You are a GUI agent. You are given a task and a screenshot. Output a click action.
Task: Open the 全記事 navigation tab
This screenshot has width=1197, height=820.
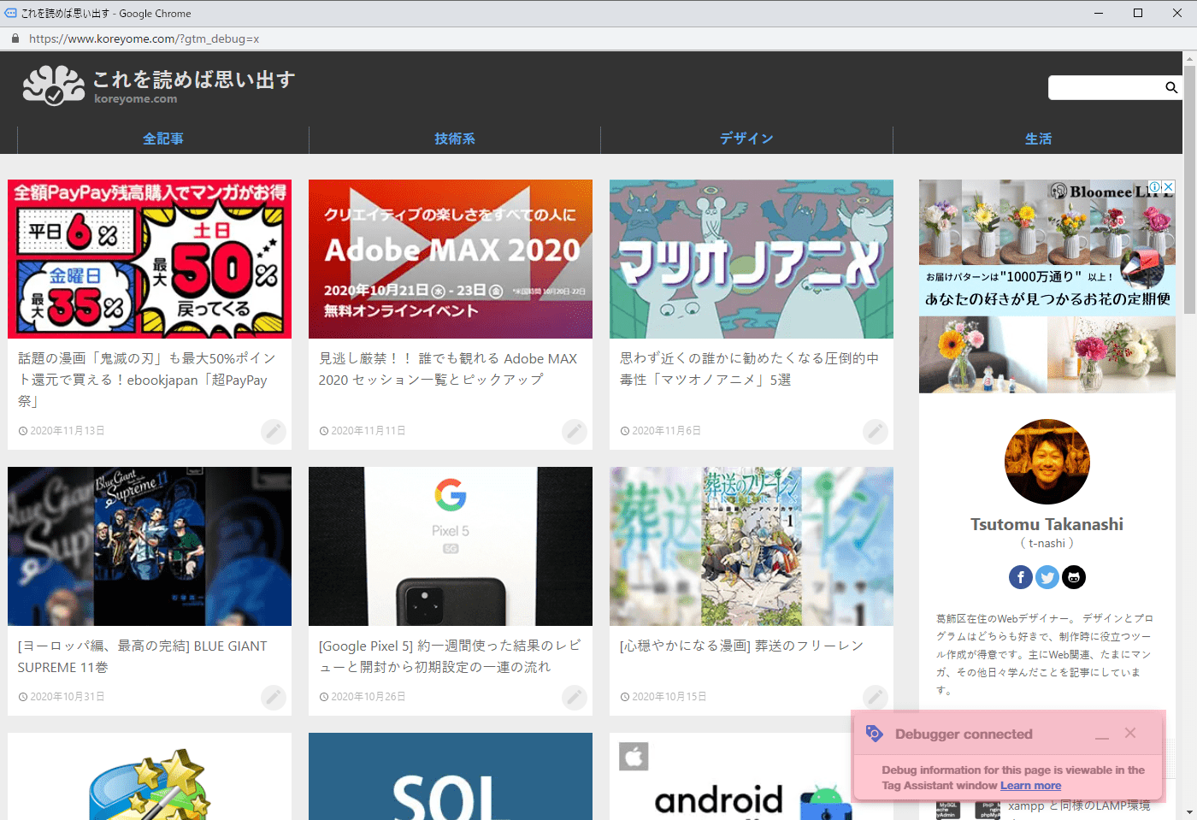click(163, 139)
